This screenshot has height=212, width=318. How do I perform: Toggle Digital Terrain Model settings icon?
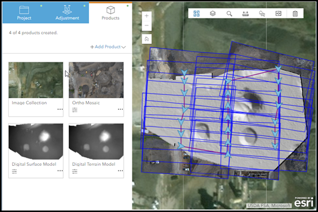[75, 171]
